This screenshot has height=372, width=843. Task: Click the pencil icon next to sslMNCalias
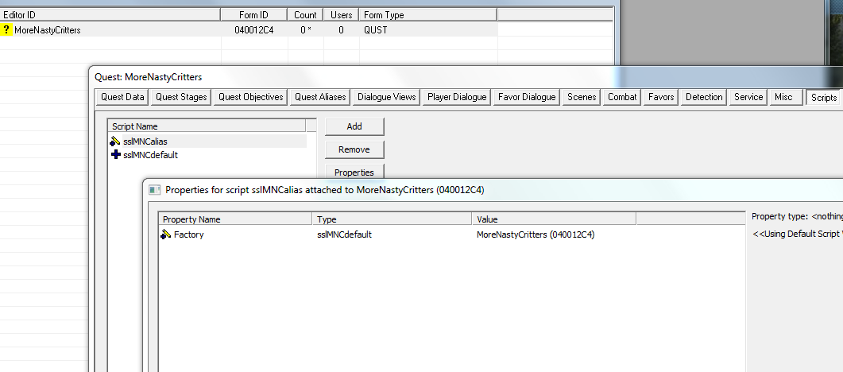(x=116, y=141)
